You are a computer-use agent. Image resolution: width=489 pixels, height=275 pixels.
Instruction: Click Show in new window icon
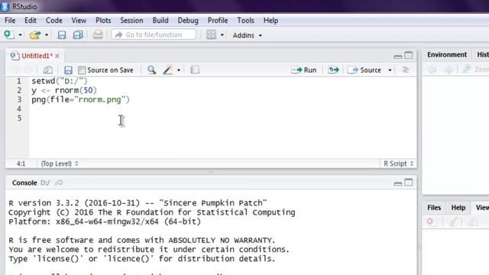[x=47, y=70]
